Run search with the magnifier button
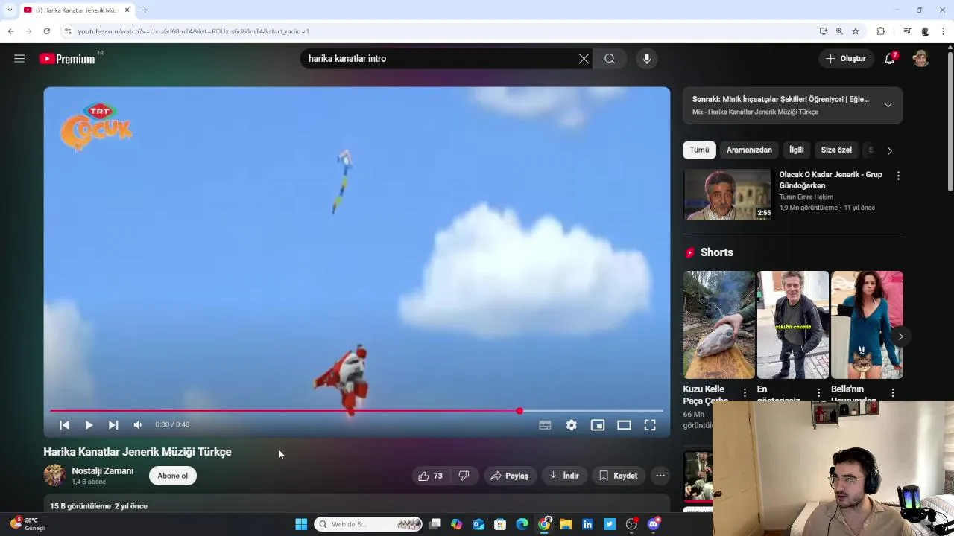This screenshot has width=954, height=536. coord(610,59)
